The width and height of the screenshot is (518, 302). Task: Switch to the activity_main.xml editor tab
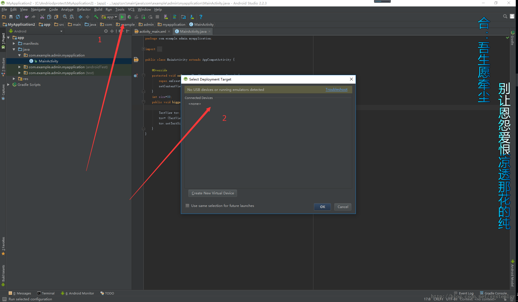click(152, 31)
